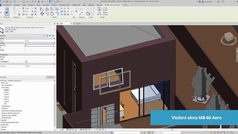Click the active input field under Identity Data

[39, 45]
